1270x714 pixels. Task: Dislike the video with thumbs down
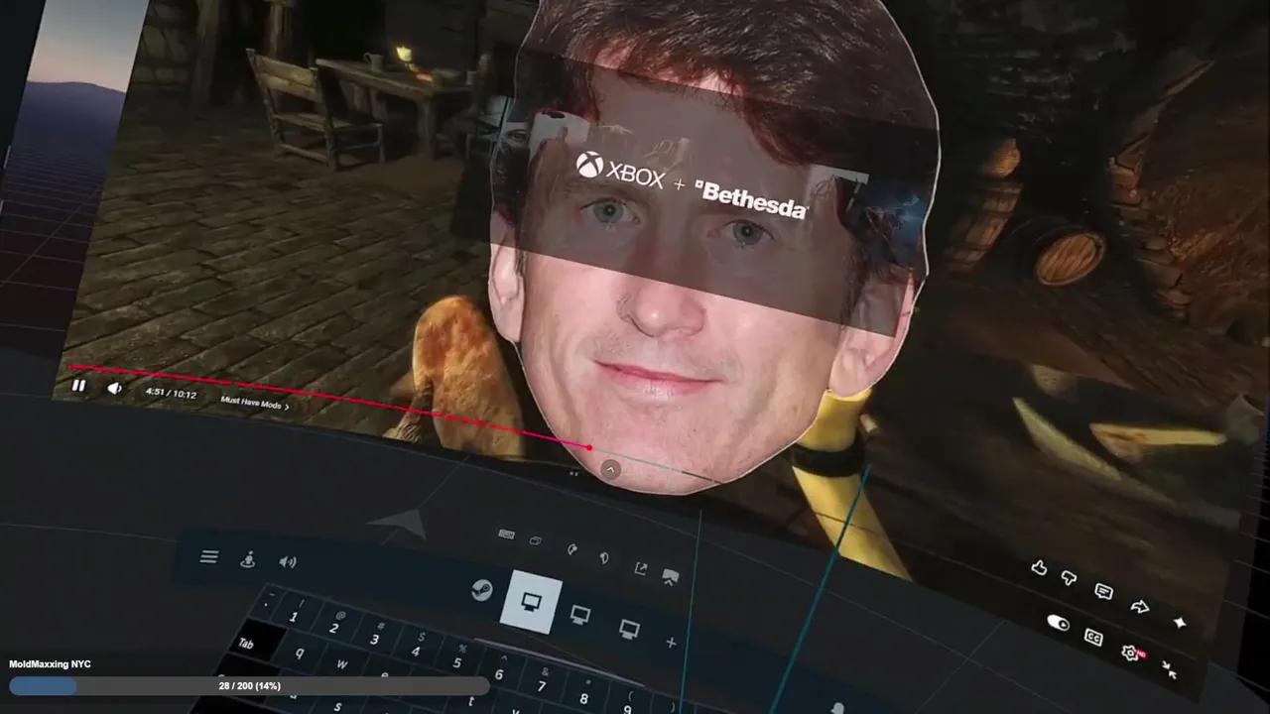tap(1069, 578)
